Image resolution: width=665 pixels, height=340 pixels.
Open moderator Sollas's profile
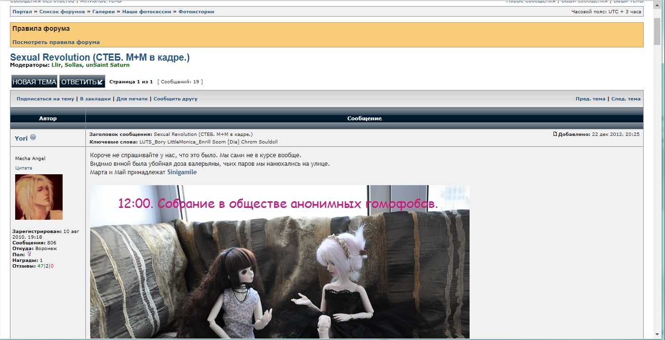point(74,65)
